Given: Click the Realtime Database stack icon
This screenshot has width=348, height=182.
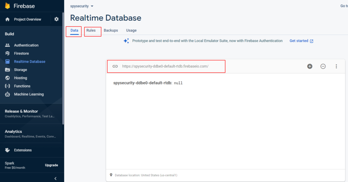Looking at the screenshot, I should [x=7, y=61].
